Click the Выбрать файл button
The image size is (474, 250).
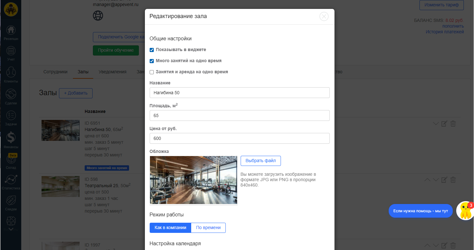point(261,161)
